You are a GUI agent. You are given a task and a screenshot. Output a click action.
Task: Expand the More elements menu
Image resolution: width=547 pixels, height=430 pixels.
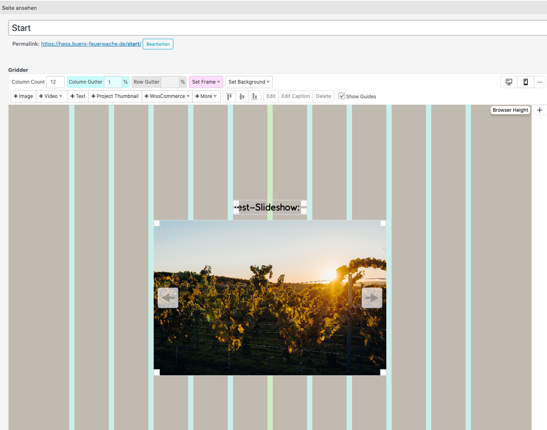pyautogui.click(x=206, y=96)
